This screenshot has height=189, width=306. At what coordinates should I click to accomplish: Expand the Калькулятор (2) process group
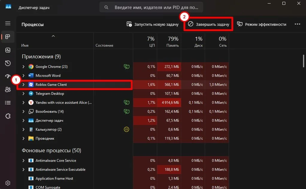coord(23,129)
